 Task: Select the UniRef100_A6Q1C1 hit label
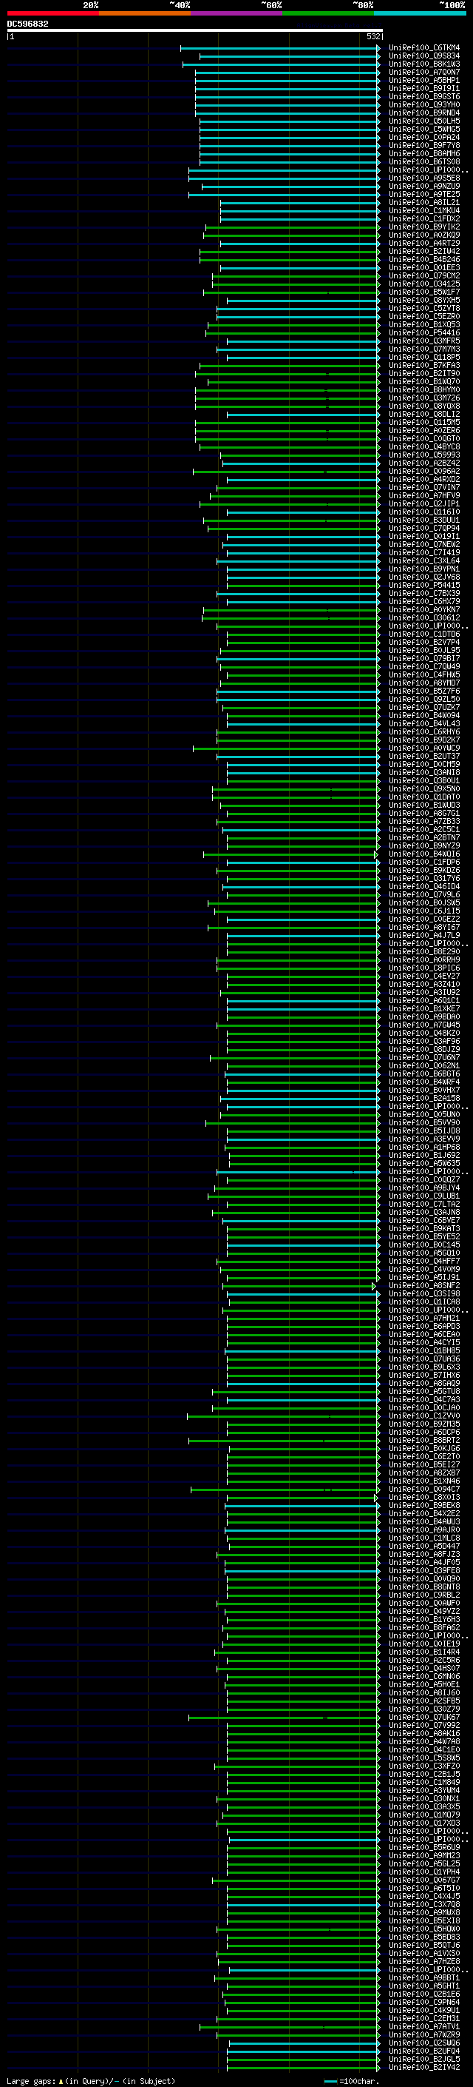coord(423,999)
